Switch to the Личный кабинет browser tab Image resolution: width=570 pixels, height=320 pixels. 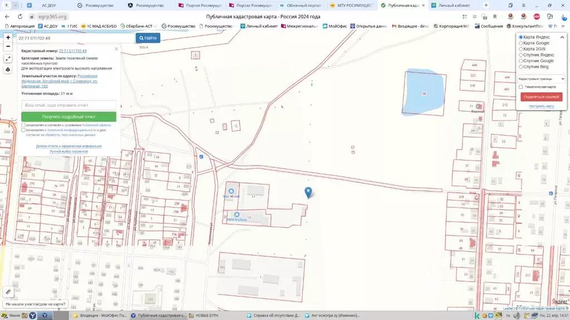(x=450, y=5)
